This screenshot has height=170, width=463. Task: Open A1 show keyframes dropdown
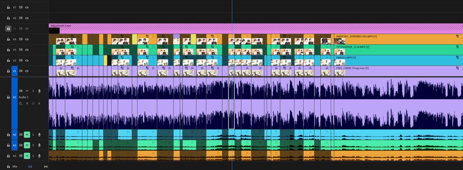pyautogui.click(x=21, y=103)
